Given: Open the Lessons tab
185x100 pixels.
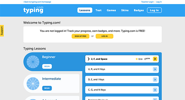Looking at the screenshot, I should 85,10.
